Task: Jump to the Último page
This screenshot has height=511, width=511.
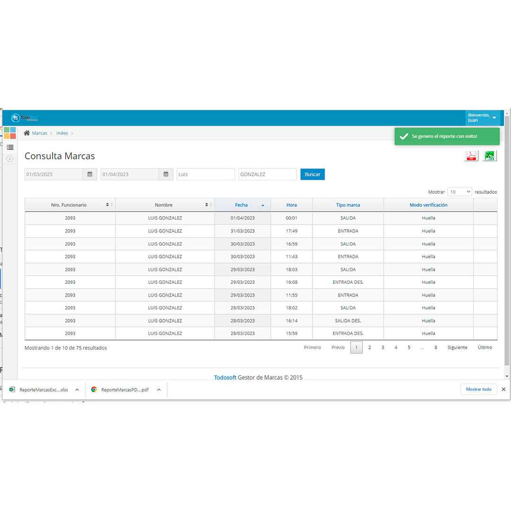Action: 485,347
